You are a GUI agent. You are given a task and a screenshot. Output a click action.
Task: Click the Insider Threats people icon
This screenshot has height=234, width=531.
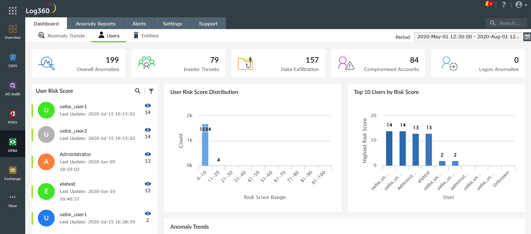coord(146,63)
